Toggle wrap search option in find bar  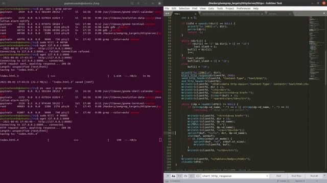point(185,176)
